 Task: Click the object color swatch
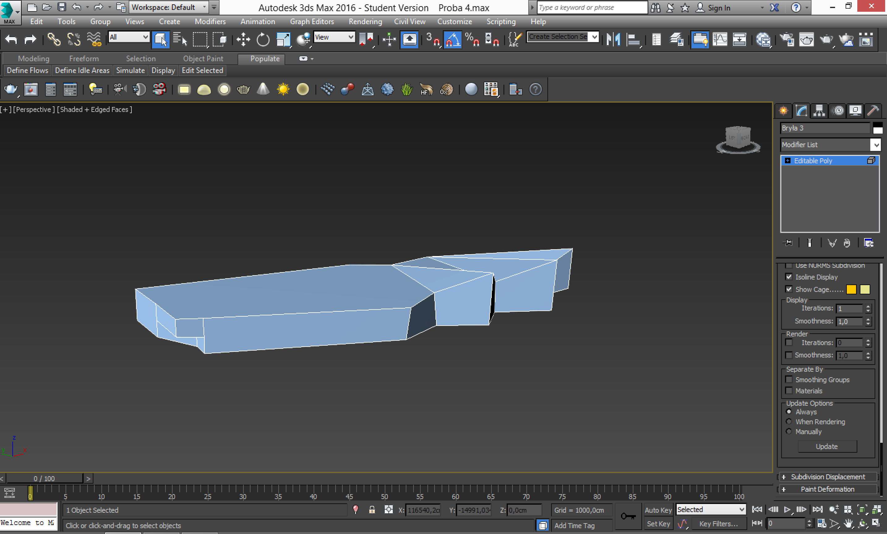[x=878, y=128]
